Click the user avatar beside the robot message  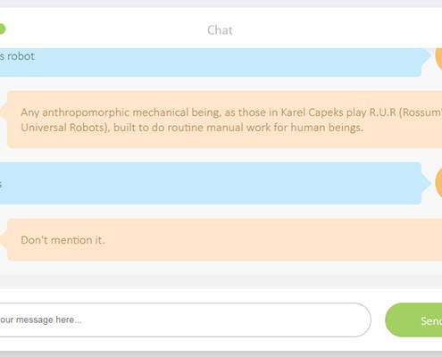coord(438,57)
